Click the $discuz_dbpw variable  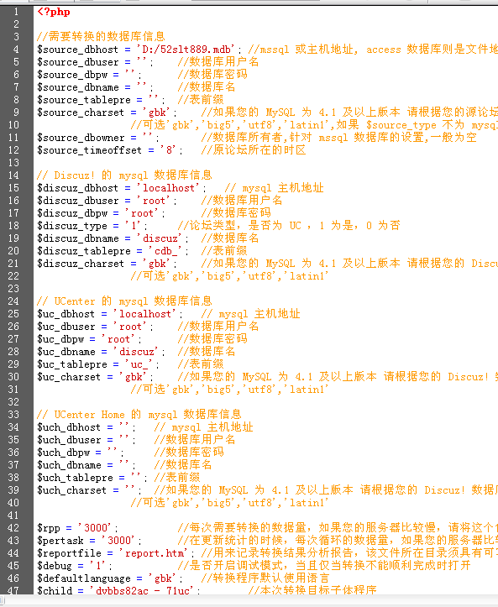pos(72,213)
